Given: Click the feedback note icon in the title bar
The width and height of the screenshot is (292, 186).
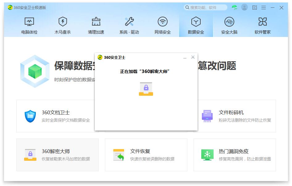Looking at the screenshot, I should point(255,7).
